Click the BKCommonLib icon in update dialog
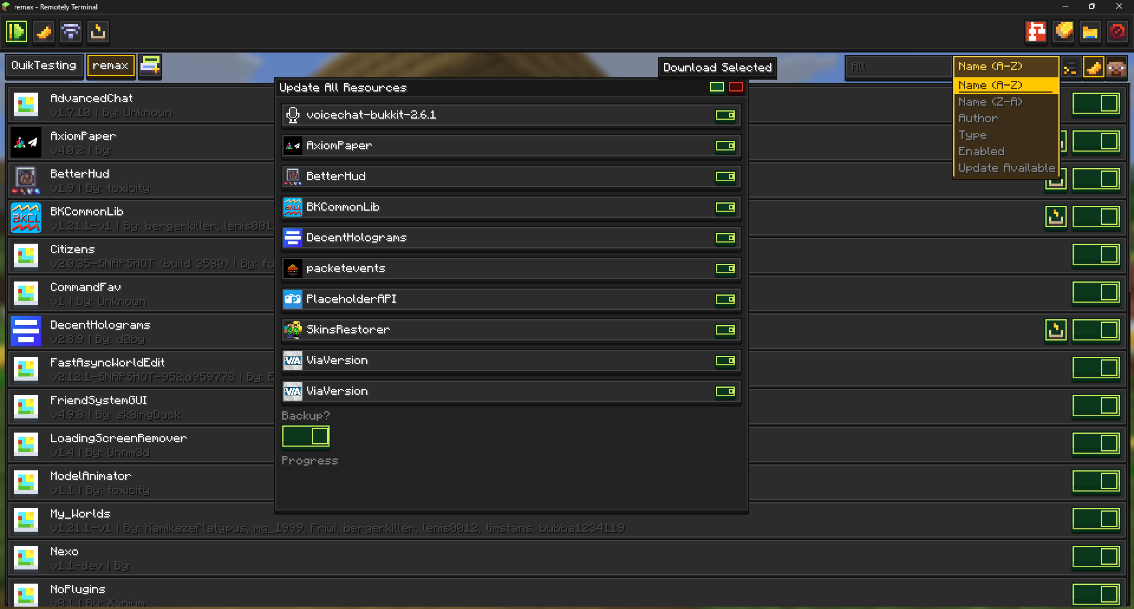This screenshot has width=1134, height=609. 293,207
